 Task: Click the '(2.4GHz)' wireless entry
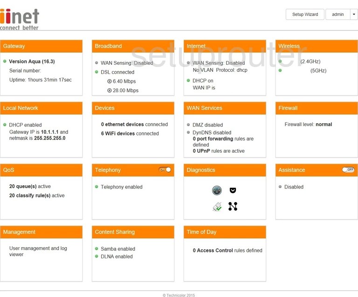coord(310,61)
